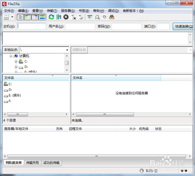This screenshot has height=176, width=195.
Task: Switch to the 成功的传输 tab
Action: pos(51,163)
